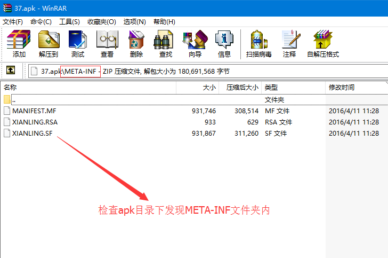The width and height of the screenshot is (388, 258).
Task: Click the XIANLING.SF file icon
Action: pos(7,133)
